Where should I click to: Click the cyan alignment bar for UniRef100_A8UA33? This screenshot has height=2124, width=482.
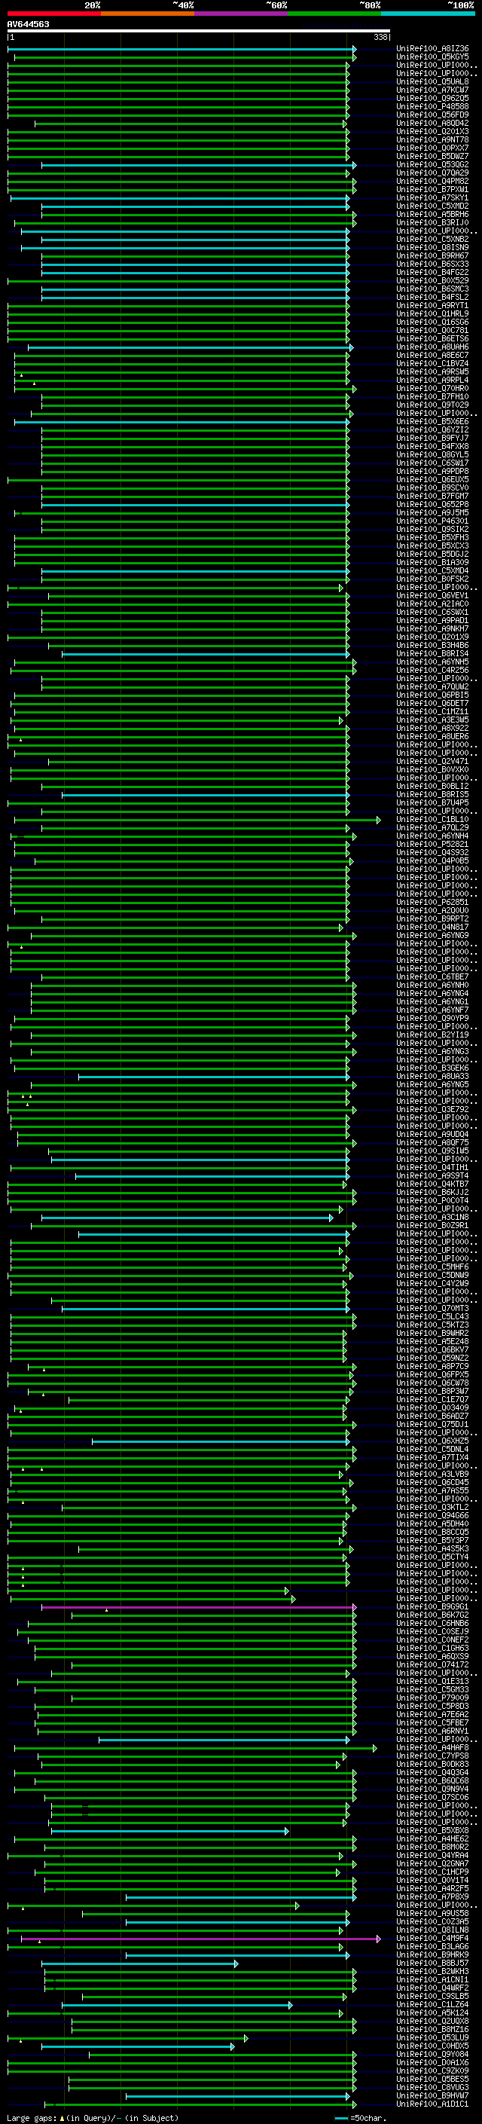tap(214, 1077)
